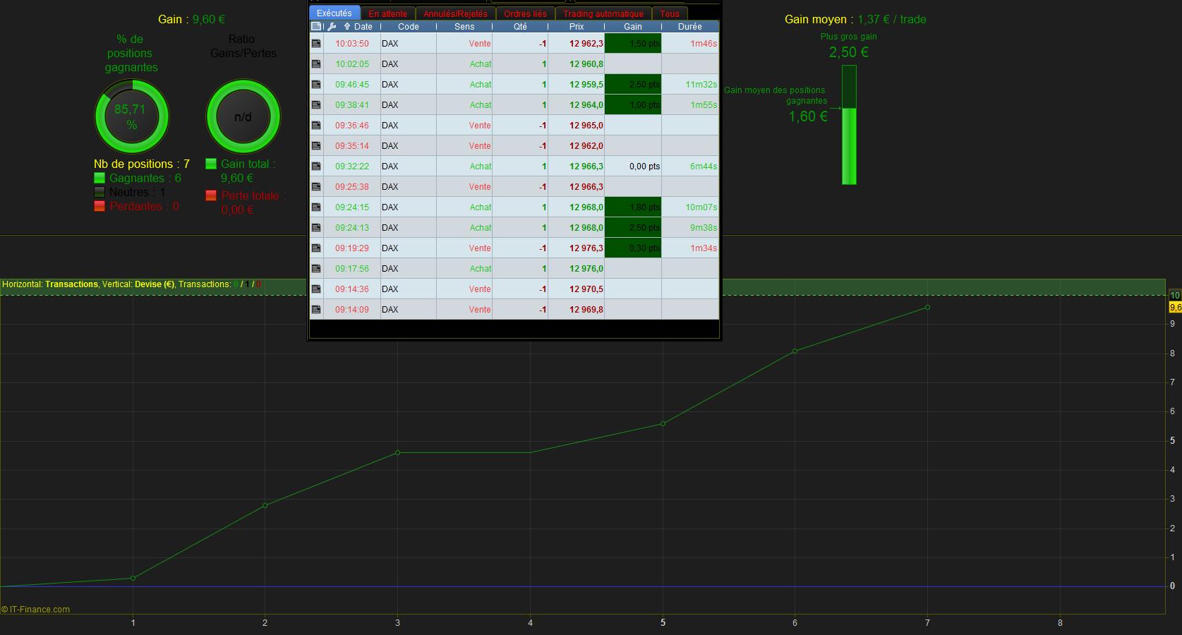Open order detail icon for the 09:24:13 row
Viewport: 1182px width, 635px height.
point(316,228)
